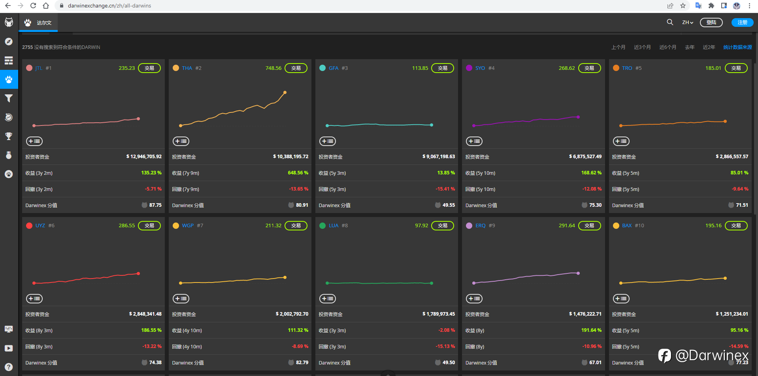Open browser extensions puzzle icon
758x376 pixels.
[x=711, y=6]
